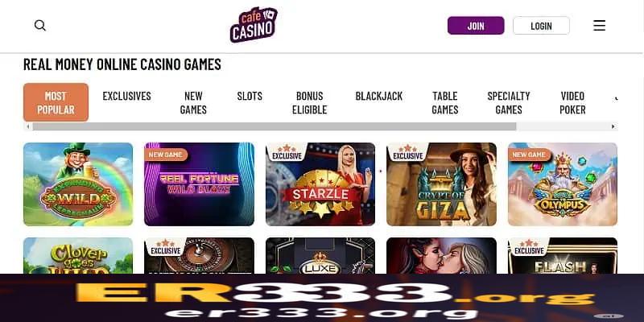Click the JOIN button
The width and height of the screenshot is (644, 322).
tap(476, 26)
